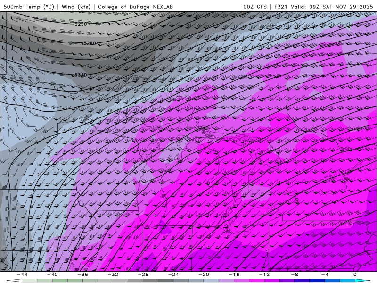The width and height of the screenshot is (377, 283).
Task: Click the -44 colorbar scale label
Action: point(22,275)
